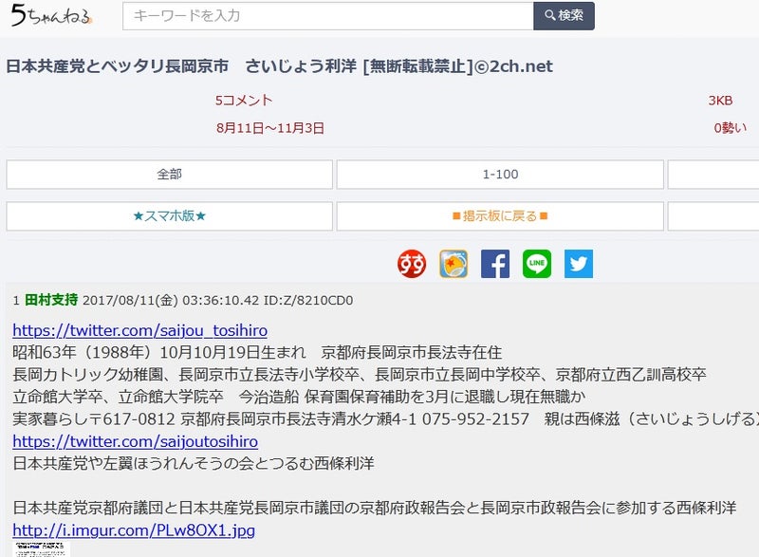The height and width of the screenshot is (557, 759).
Task: Click the 5ちゃんねる site logo
Action: point(52,16)
